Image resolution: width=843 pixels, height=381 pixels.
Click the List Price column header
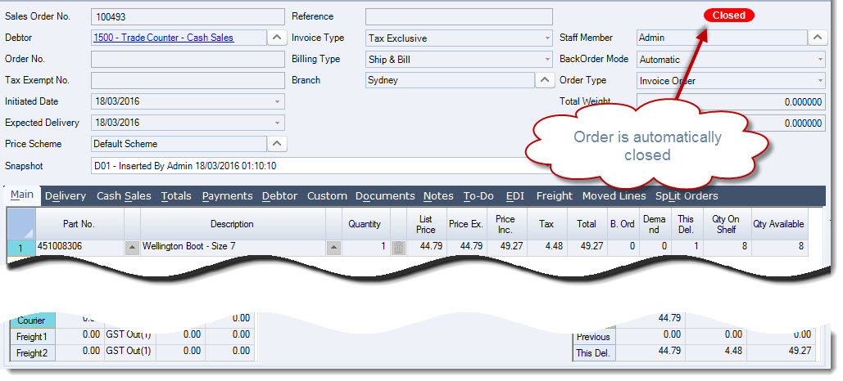coord(426,224)
